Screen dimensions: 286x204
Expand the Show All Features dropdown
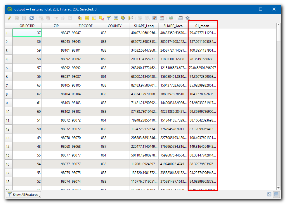click(23, 195)
